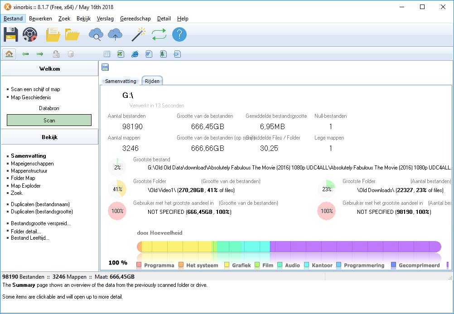
Task: Export report with the Word document icon
Action: pos(149,54)
